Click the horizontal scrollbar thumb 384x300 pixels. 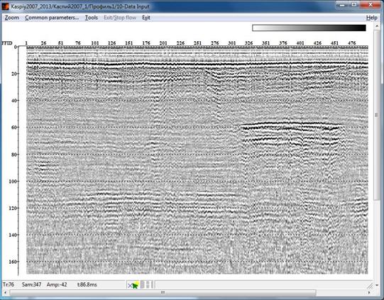163,293
